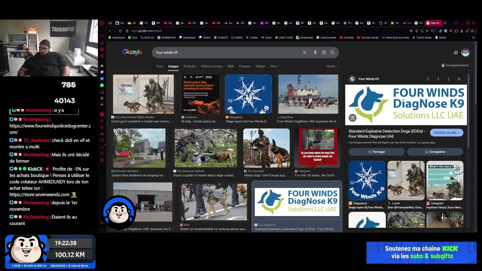
Task: Switch to the Tous results tab
Action: tap(160, 66)
